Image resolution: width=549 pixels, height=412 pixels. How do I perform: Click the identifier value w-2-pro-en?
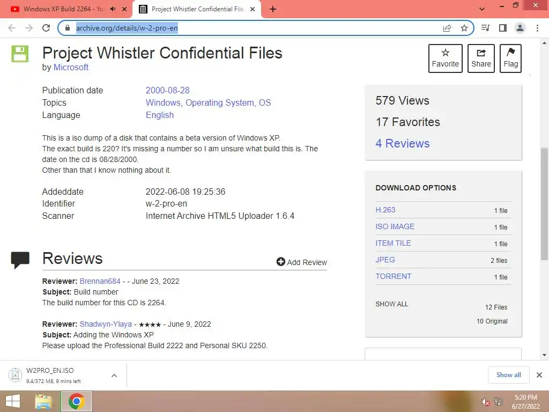[166, 203]
